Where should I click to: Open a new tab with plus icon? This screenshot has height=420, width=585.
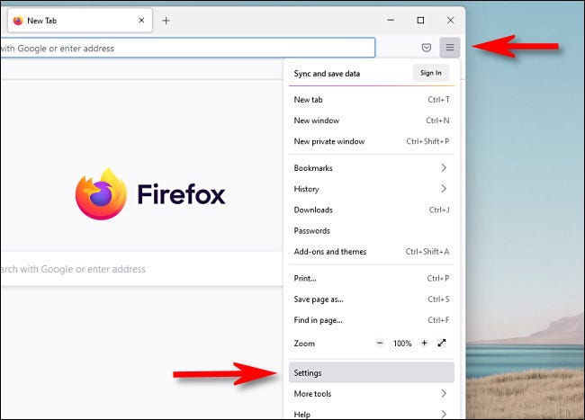[166, 21]
